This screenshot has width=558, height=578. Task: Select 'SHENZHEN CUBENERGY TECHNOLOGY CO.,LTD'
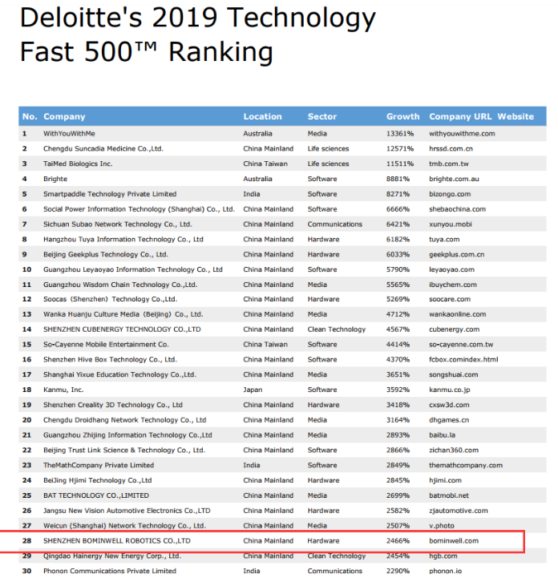(x=122, y=329)
